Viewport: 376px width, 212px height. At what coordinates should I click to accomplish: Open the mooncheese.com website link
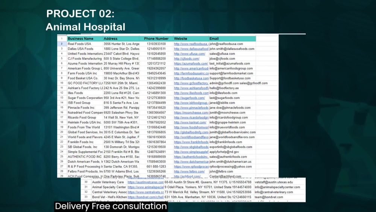191,113
